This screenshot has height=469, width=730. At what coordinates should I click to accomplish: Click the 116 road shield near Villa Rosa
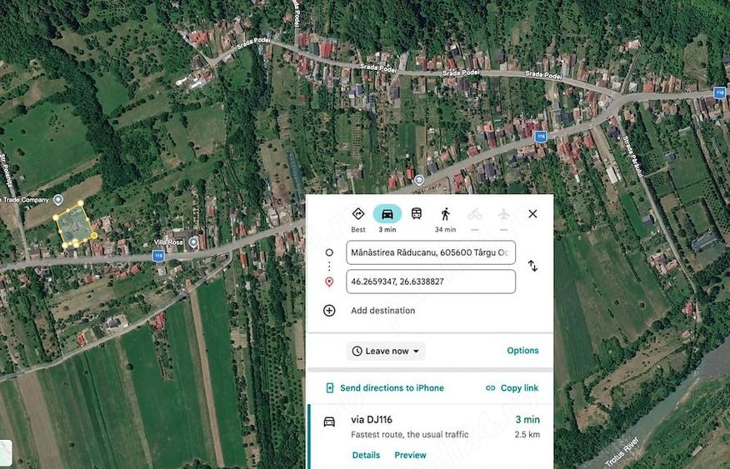point(158,256)
